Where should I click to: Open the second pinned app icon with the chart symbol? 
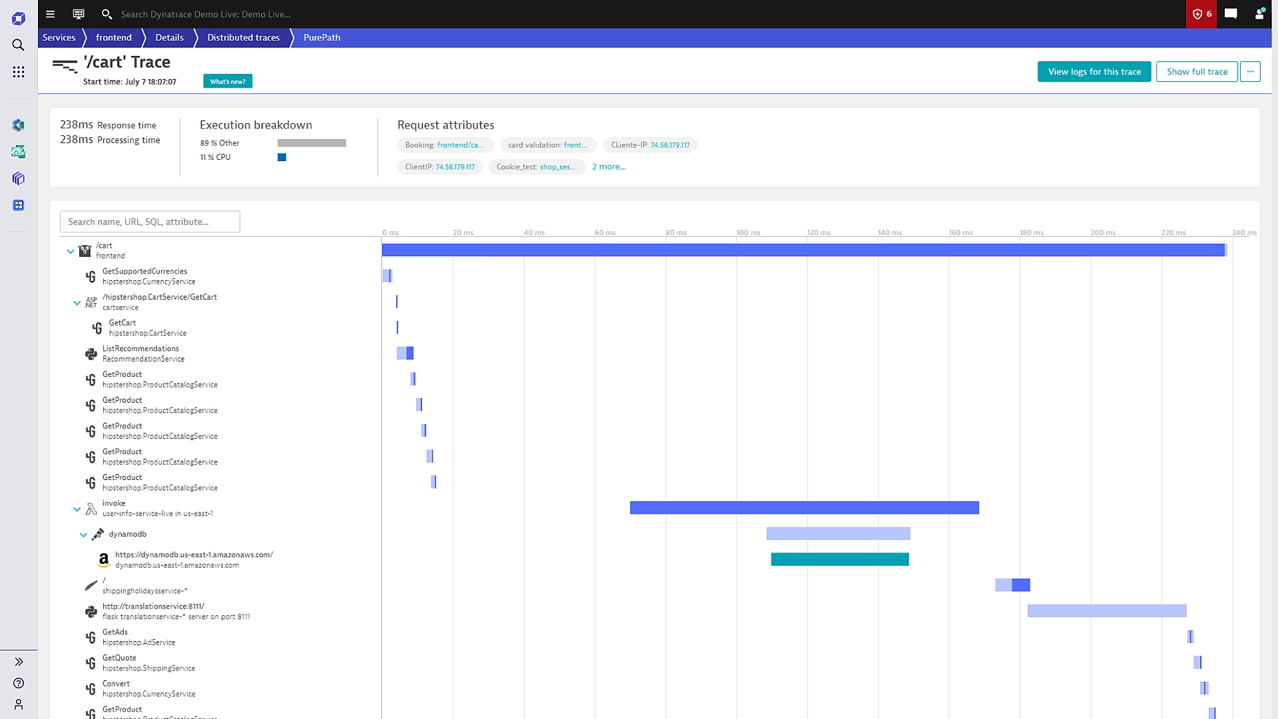point(19,152)
